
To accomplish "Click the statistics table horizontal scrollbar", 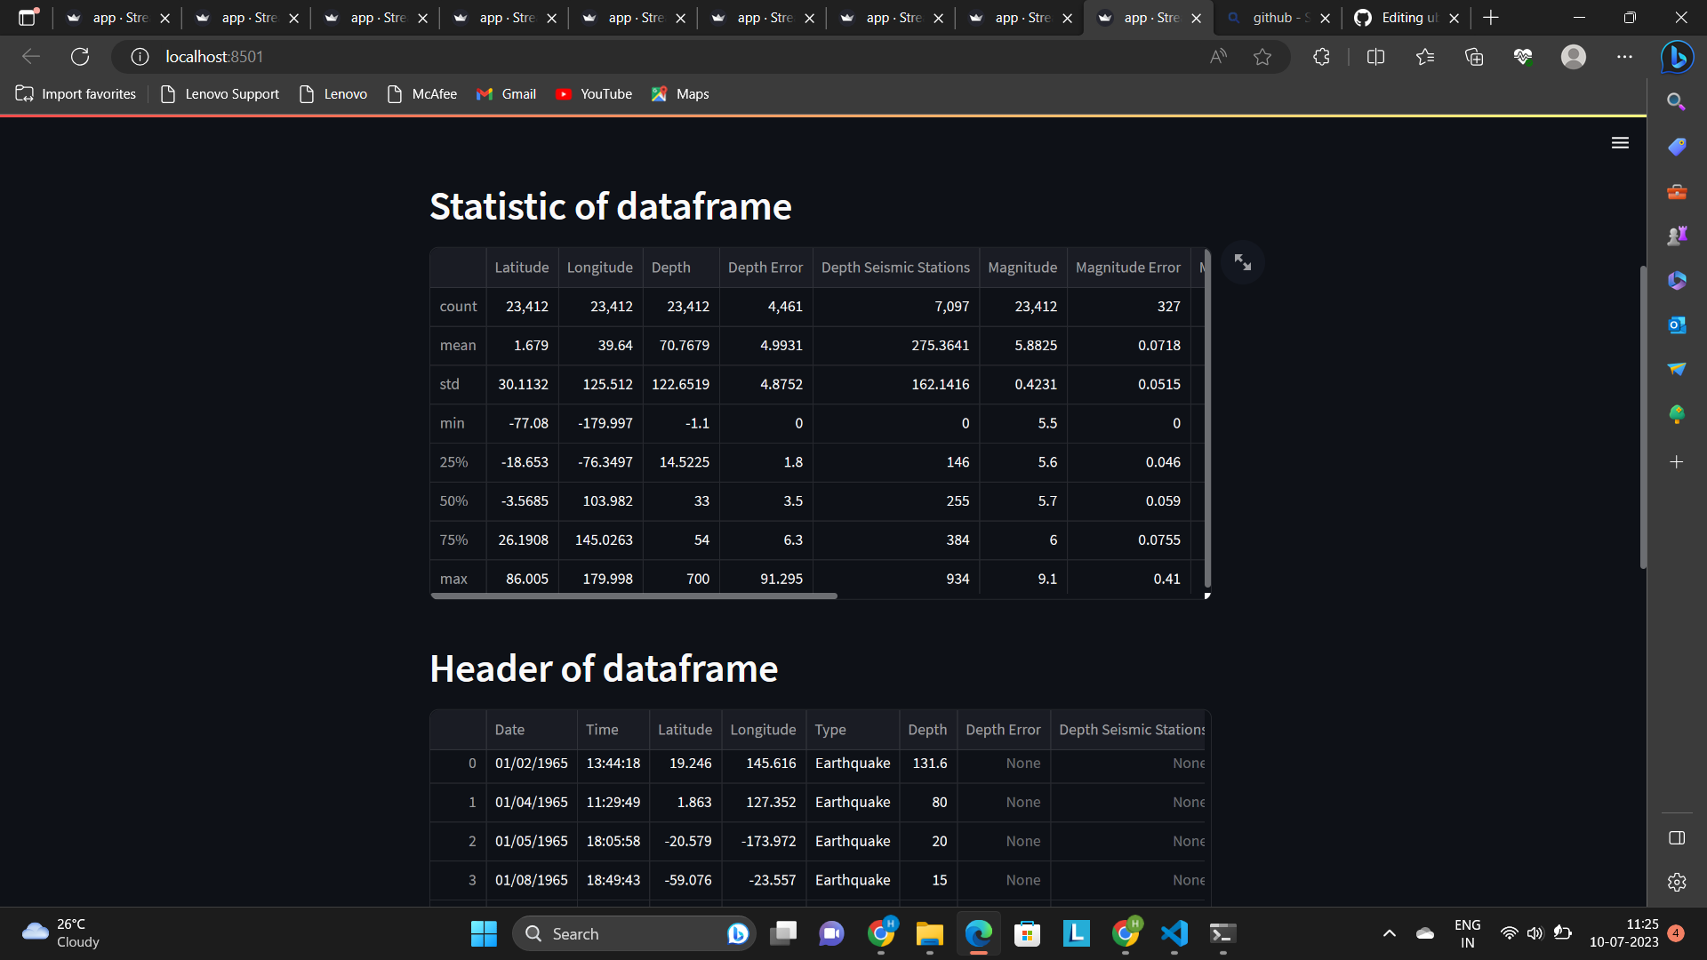I will (634, 596).
